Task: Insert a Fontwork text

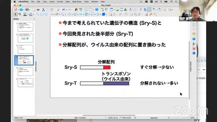Action: tap(141, 9)
